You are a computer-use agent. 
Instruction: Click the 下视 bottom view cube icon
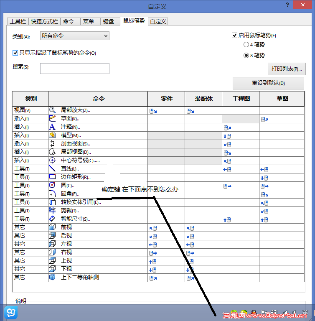(x=52, y=269)
